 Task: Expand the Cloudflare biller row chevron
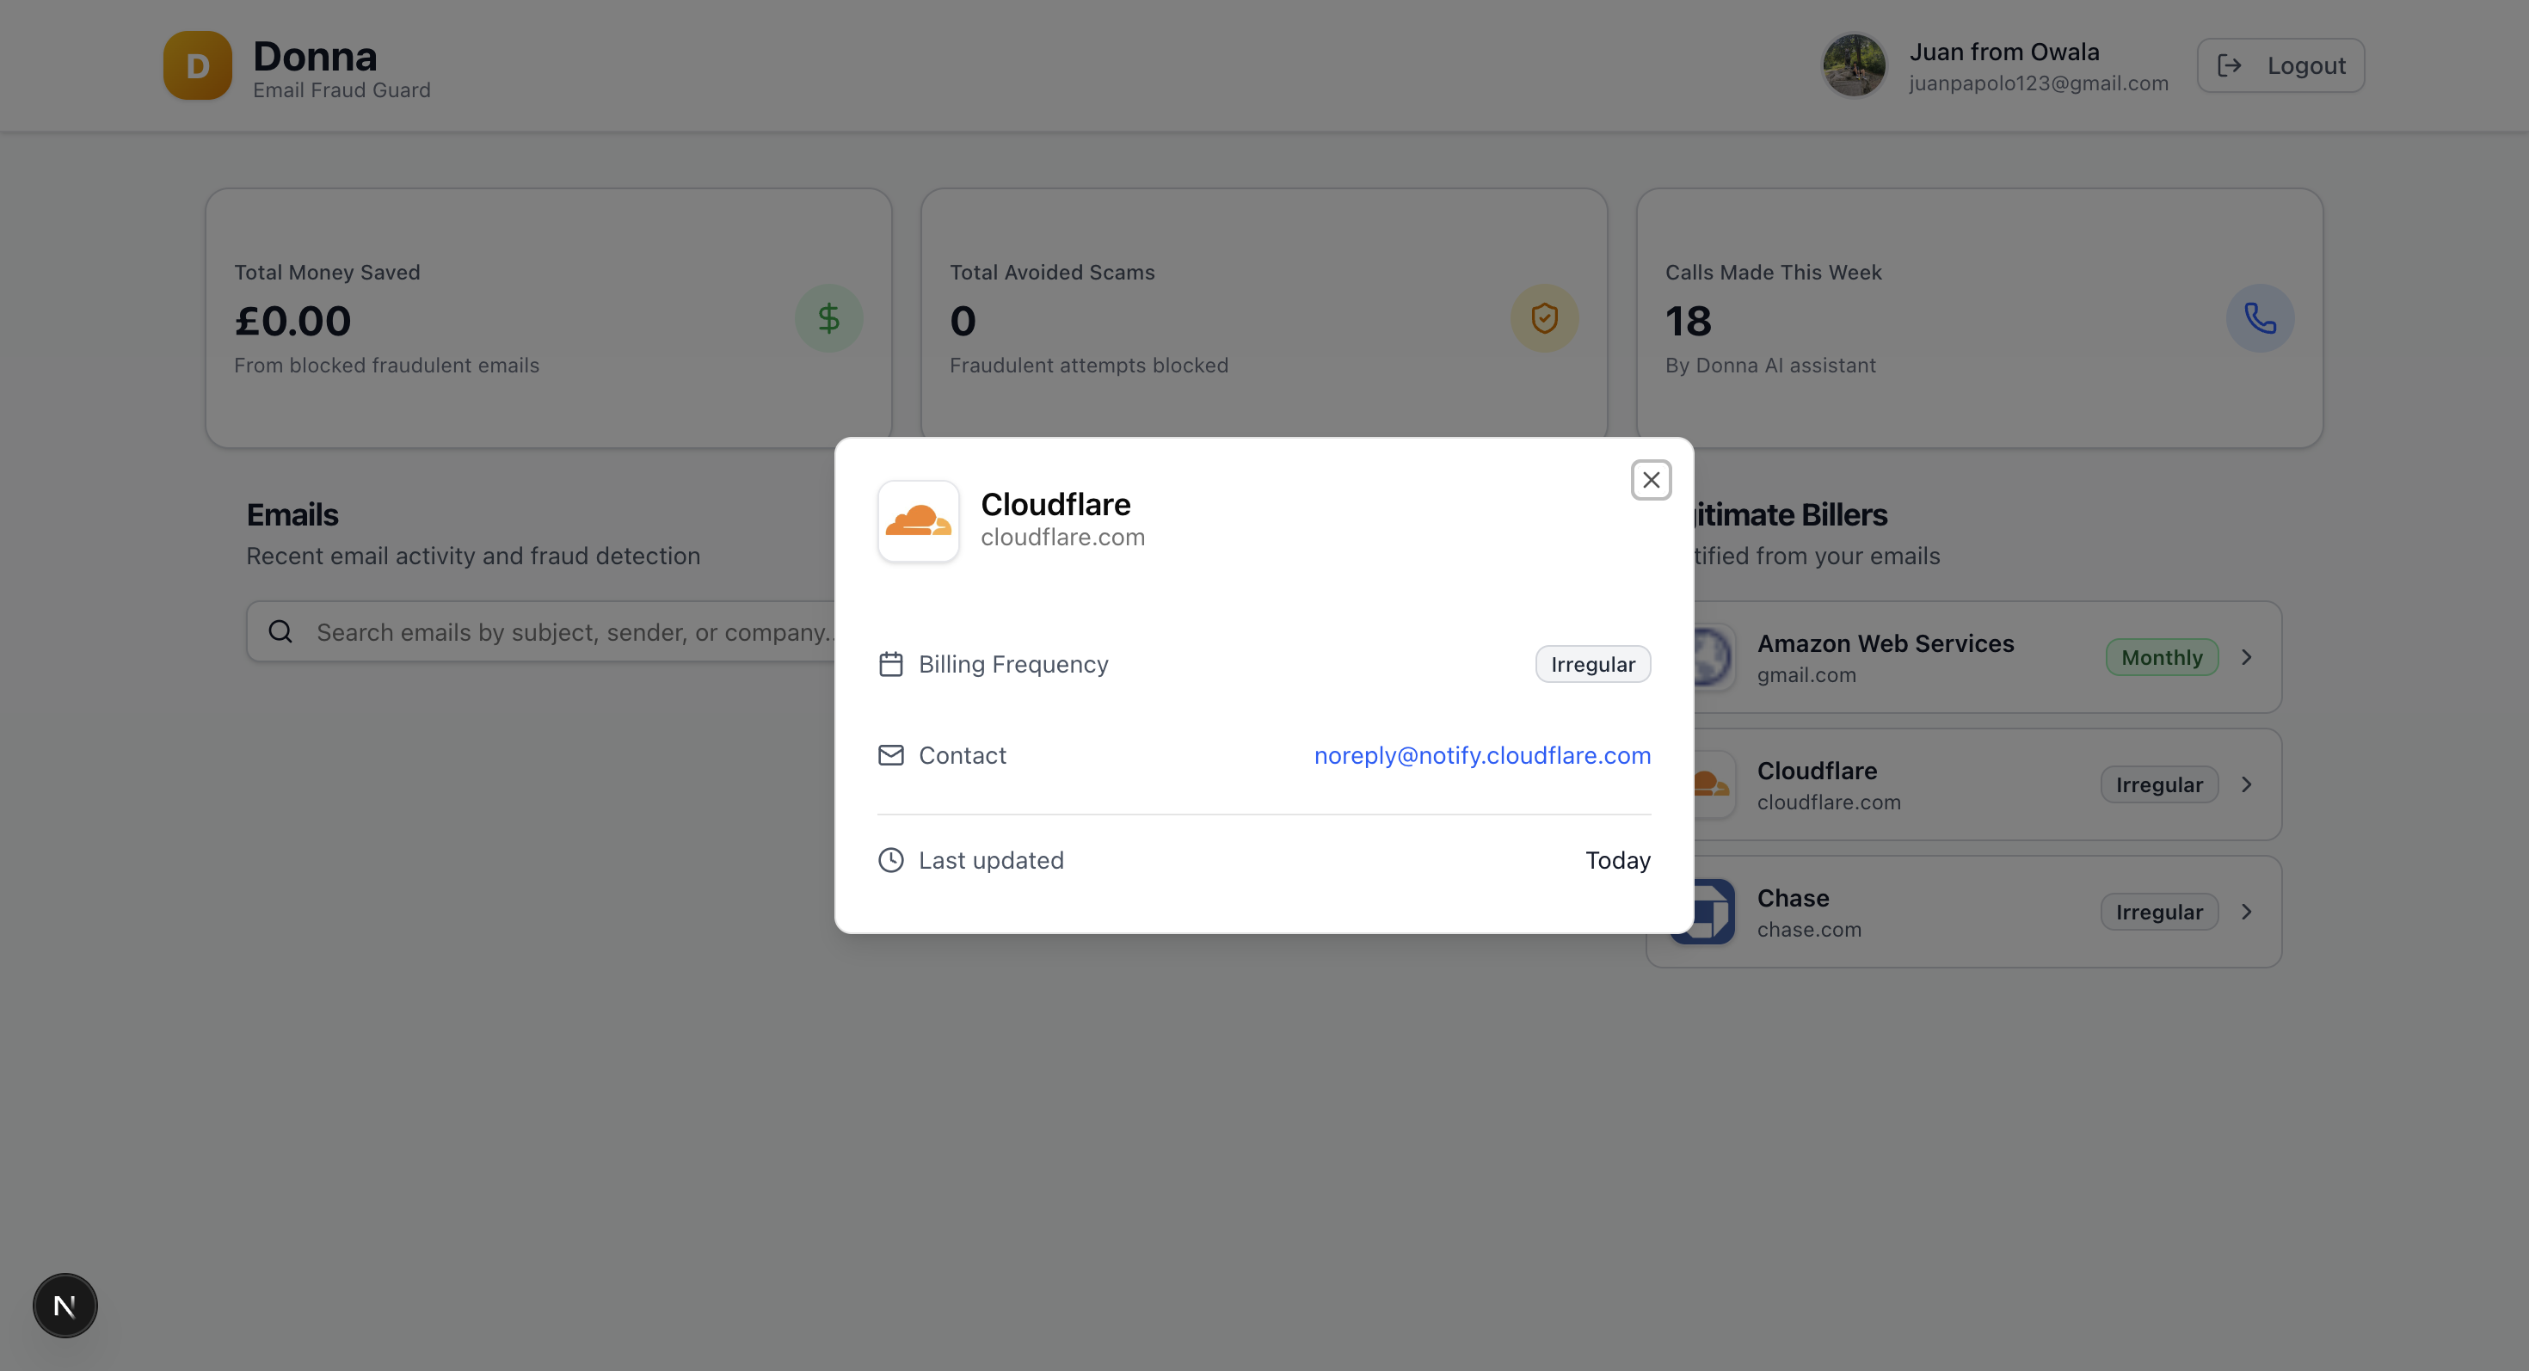[2246, 784]
